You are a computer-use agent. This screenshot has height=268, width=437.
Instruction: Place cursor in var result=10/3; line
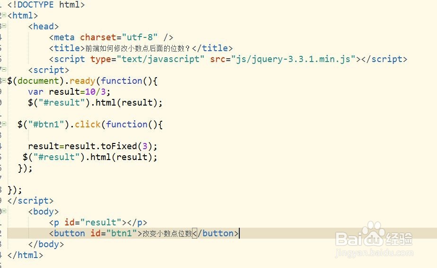click(69, 92)
